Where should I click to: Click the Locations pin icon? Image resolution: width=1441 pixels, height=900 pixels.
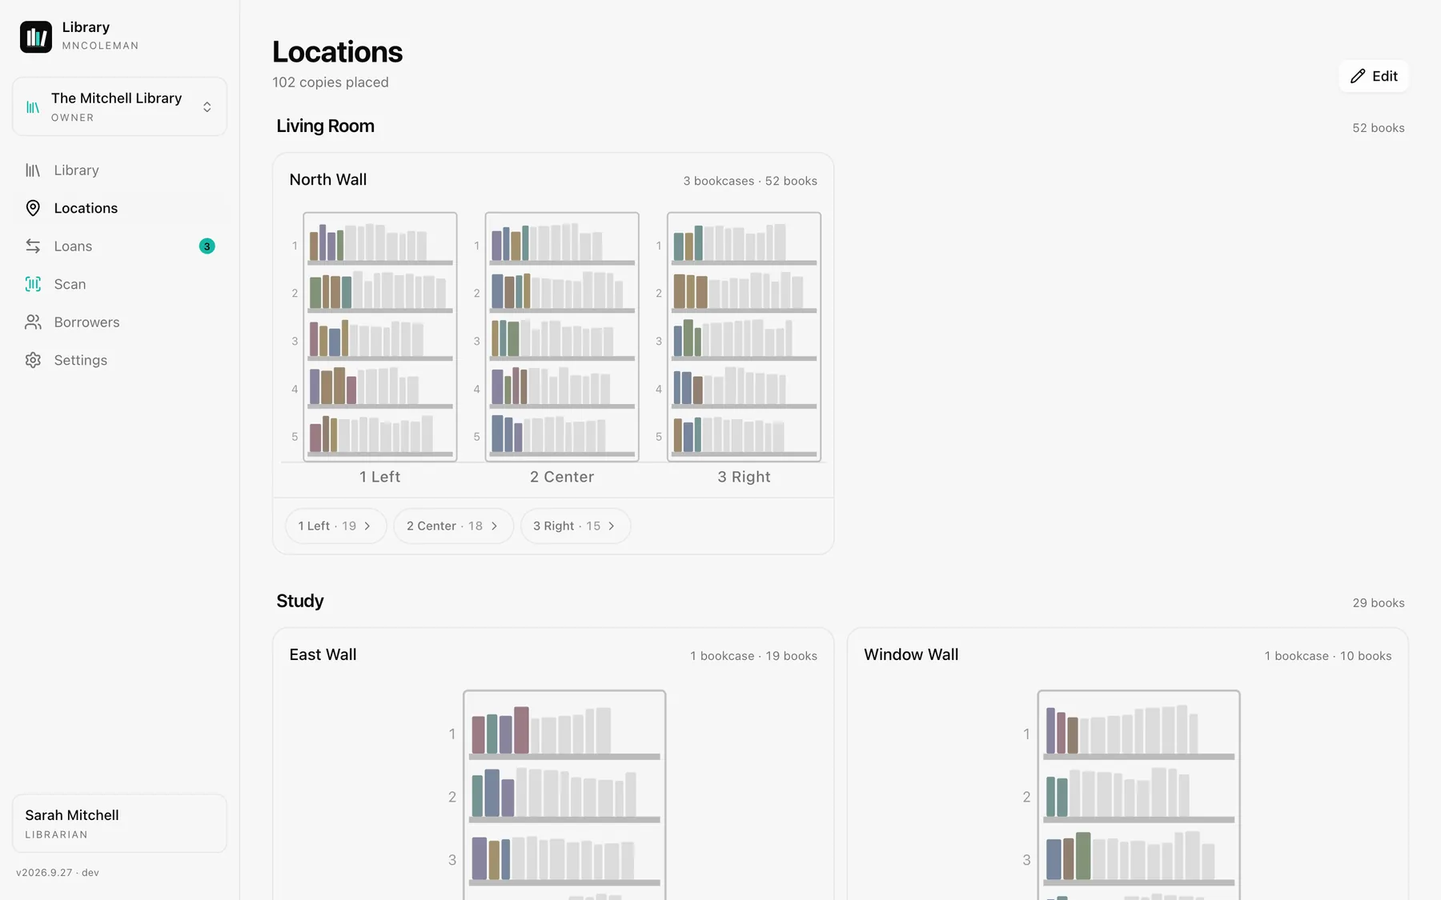[33, 208]
